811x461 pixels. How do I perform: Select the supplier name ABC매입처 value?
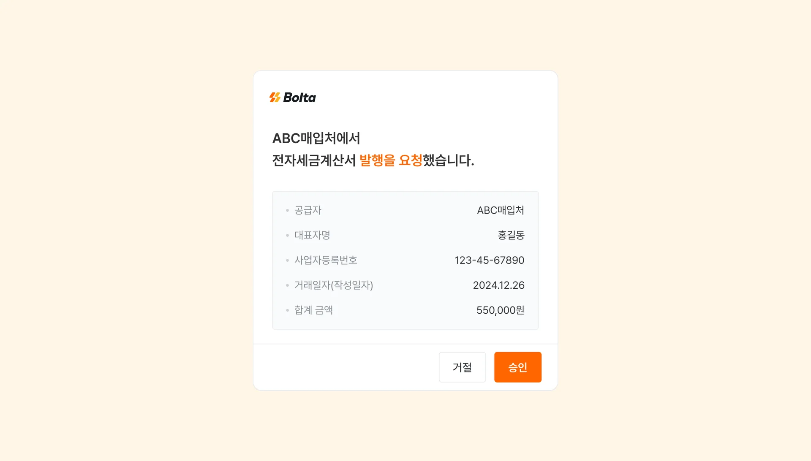pyautogui.click(x=501, y=210)
